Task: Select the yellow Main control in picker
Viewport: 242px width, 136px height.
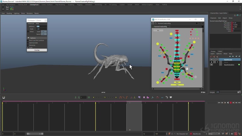Action: coord(177,85)
